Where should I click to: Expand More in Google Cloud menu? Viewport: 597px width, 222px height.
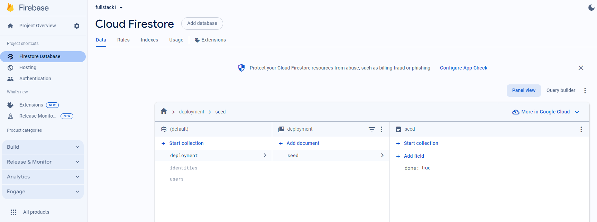tap(577, 112)
